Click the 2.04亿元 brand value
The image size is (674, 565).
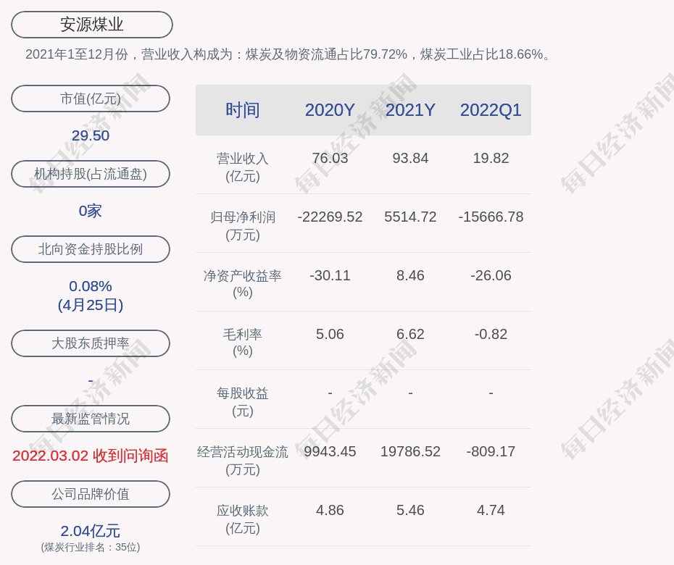pyautogui.click(x=91, y=531)
